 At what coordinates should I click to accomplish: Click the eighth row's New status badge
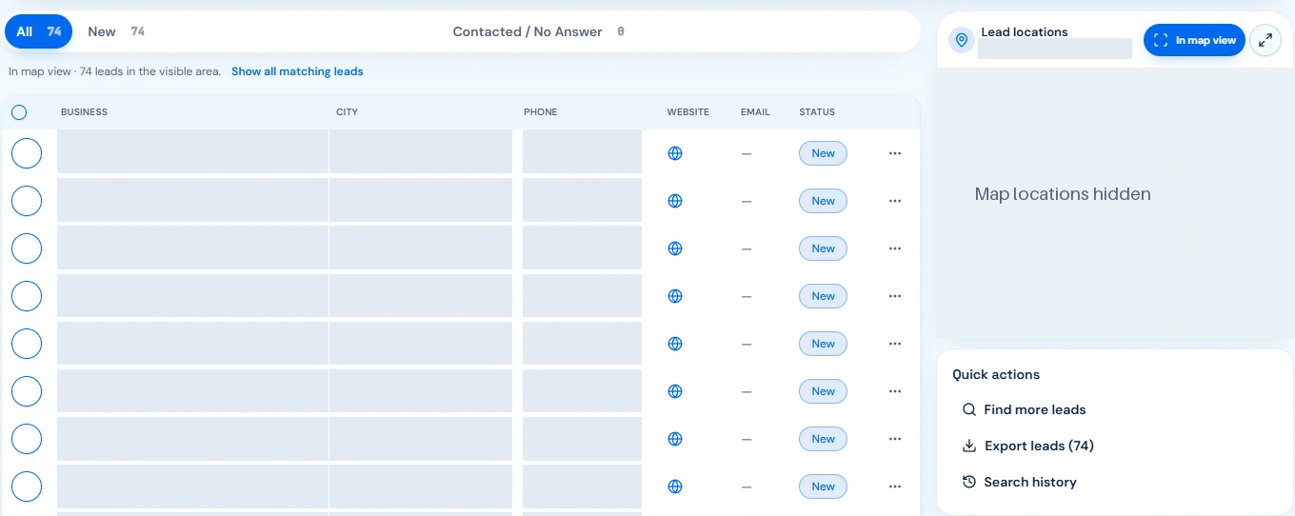coord(823,486)
